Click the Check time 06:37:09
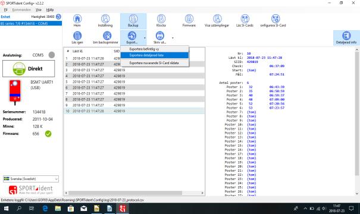This screenshot has height=214, width=360. click(x=277, y=66)
